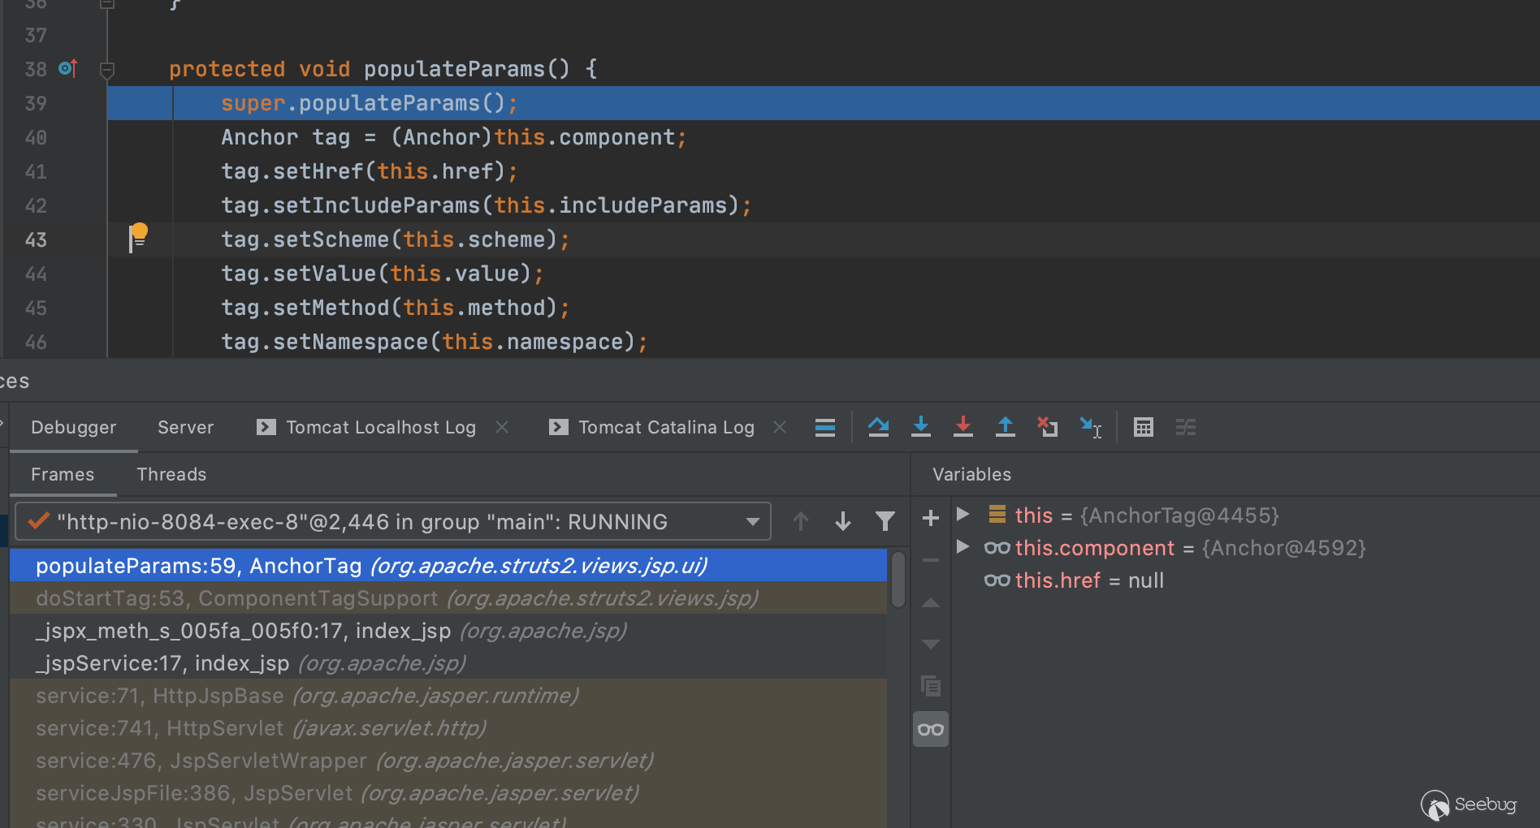The image size is (1540, 828).
Task: Click the intention lightbulb on line 43
Action: [139, 233]
